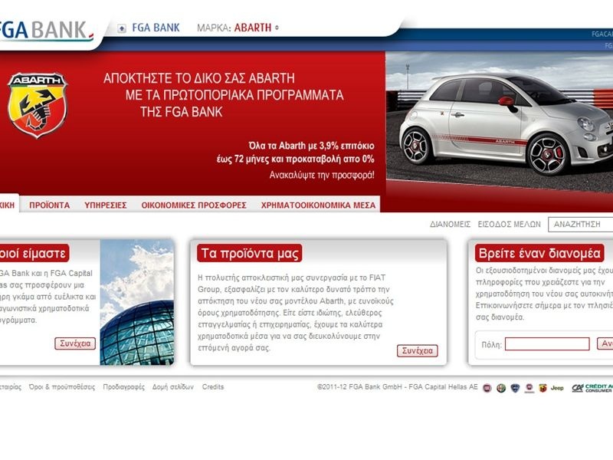
Task: Open ΧΡΗΜΑΤΟΟΙΚΟΝΟΜΙΚΑ ΜΕΣΑ navigation item
Action: pyautogui.click(x=316, y=205)
